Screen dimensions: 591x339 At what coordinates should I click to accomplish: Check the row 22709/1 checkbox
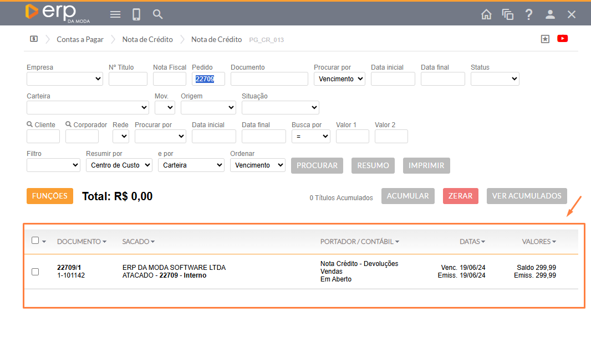coord(35,272)
